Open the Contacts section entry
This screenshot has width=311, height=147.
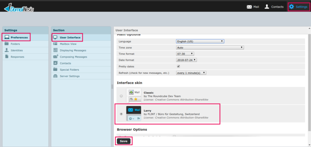[x=81, y=63]
